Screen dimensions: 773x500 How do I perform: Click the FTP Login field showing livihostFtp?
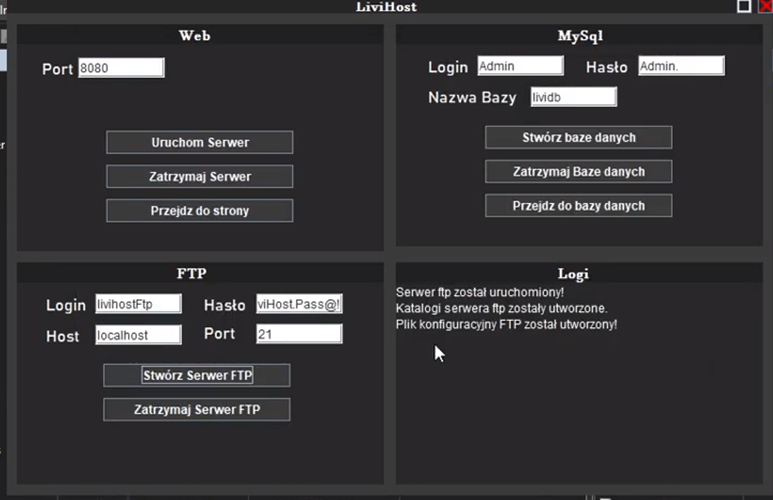pos(137,304)
